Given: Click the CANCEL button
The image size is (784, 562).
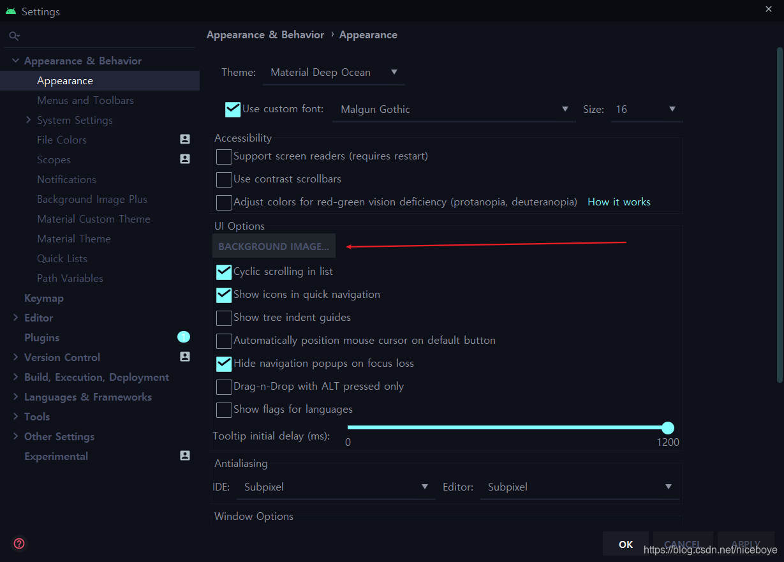Looking at the screenshot, I should (x=683, y=544).
